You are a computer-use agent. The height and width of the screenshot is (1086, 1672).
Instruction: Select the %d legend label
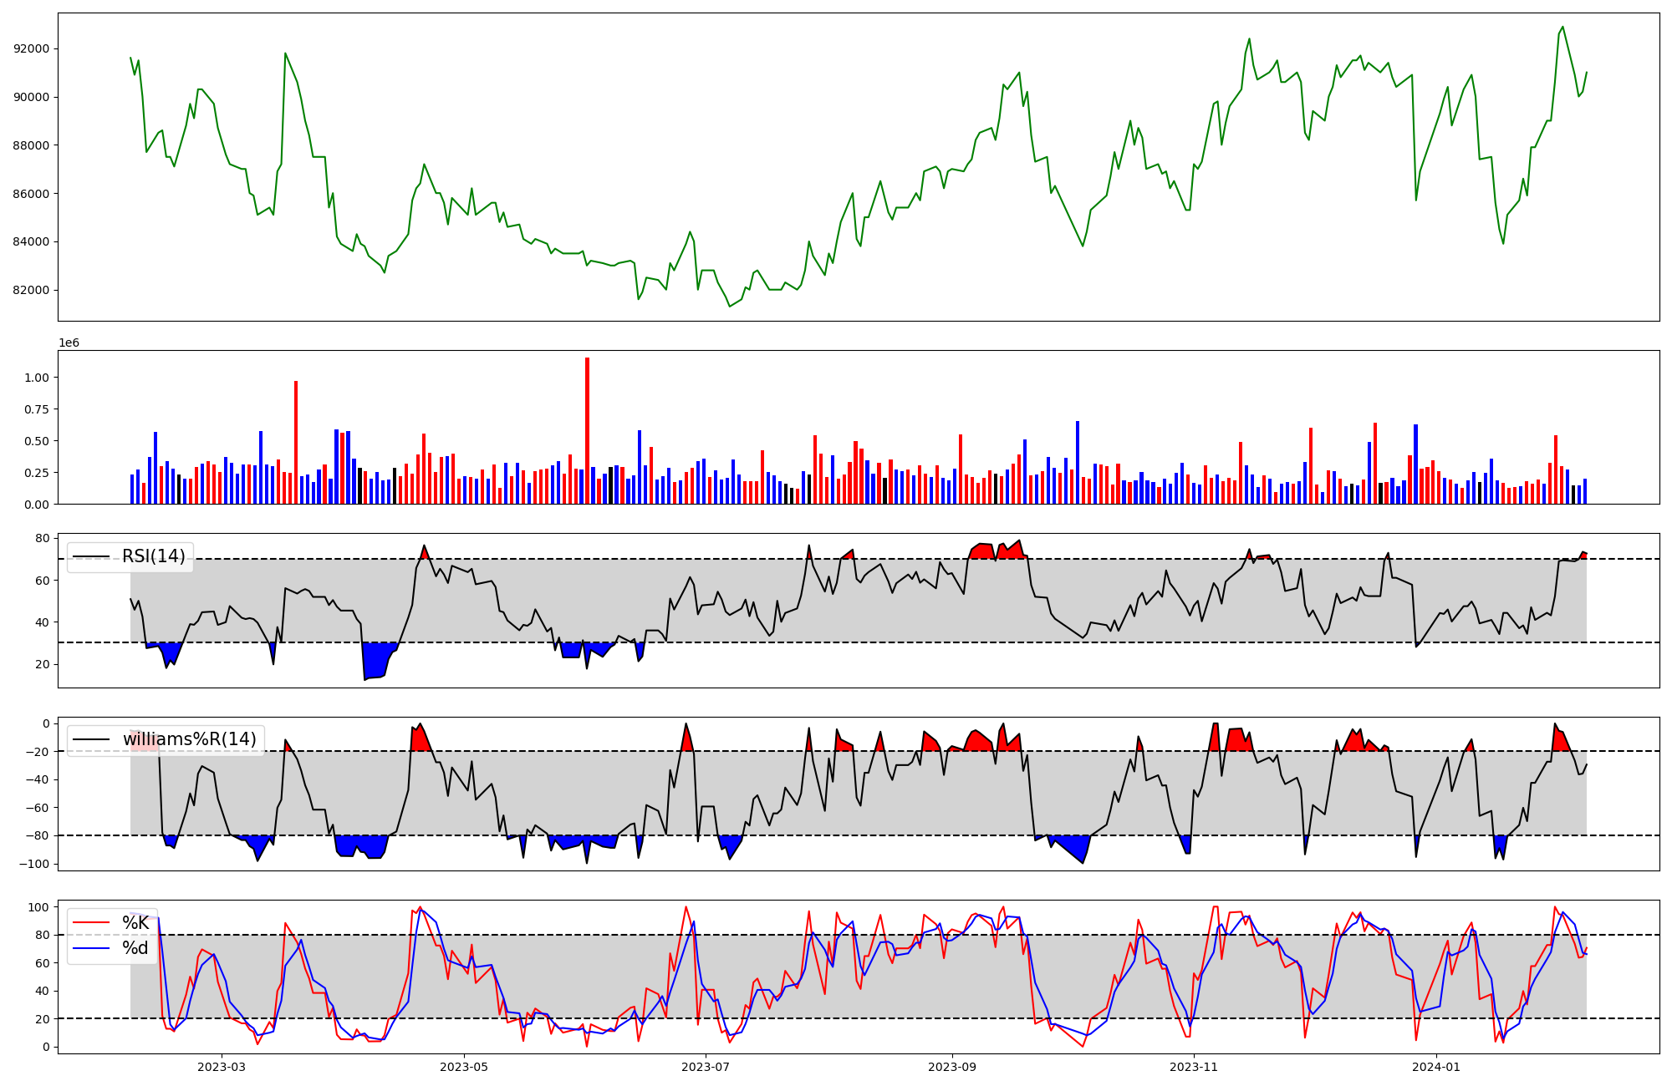[135, 948]
